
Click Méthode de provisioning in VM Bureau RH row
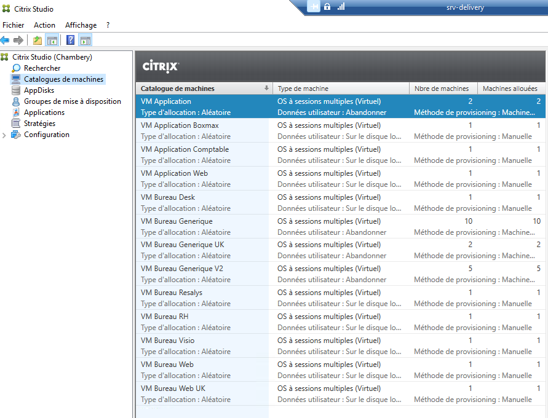[473, 328]
